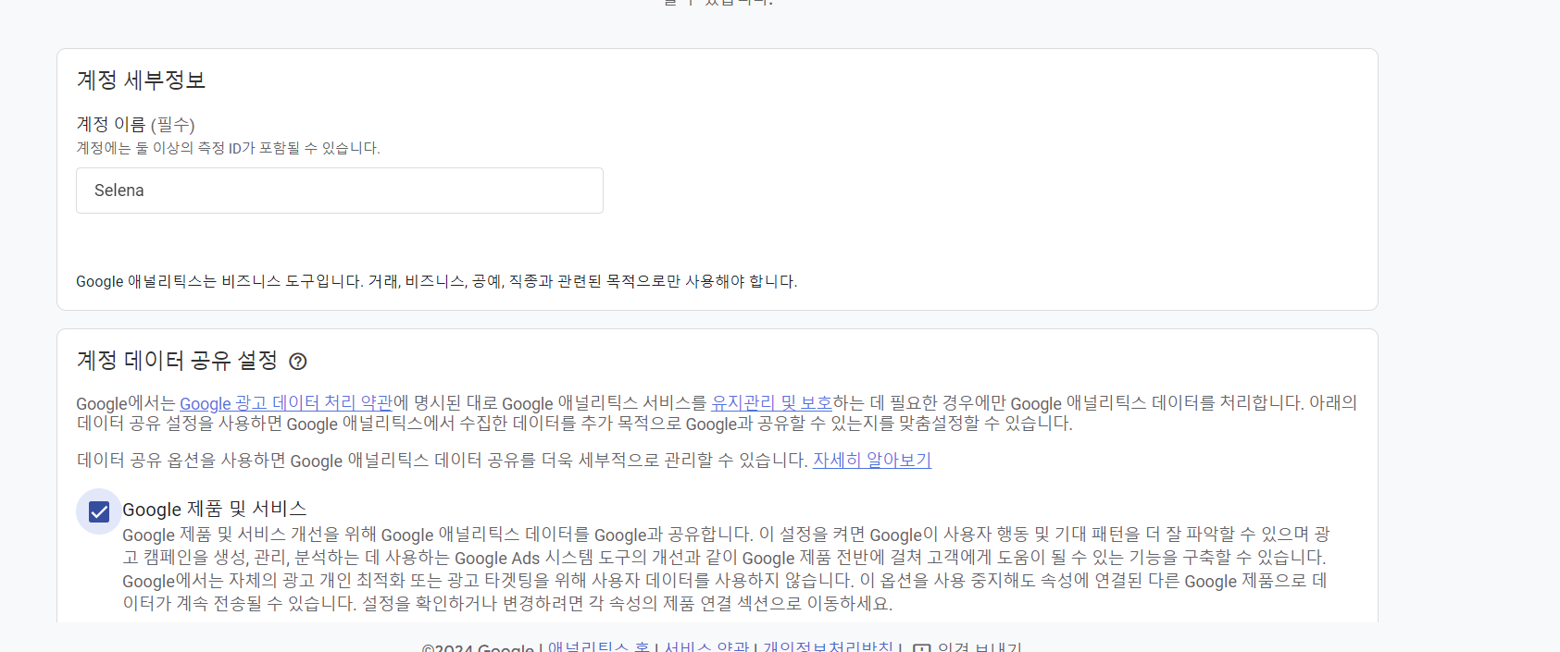Click the 계정 세부정보 heading text
Screen dimensions: 1560x652
[141, 80]
